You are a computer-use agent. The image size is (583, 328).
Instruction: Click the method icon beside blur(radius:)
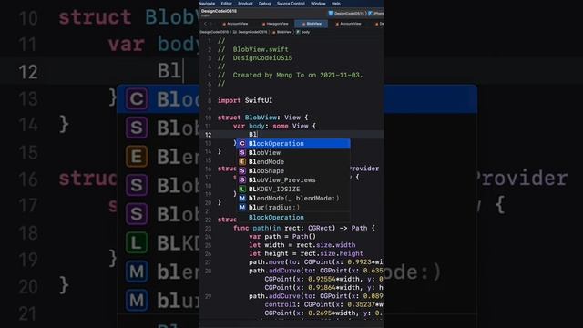point(242,208)
